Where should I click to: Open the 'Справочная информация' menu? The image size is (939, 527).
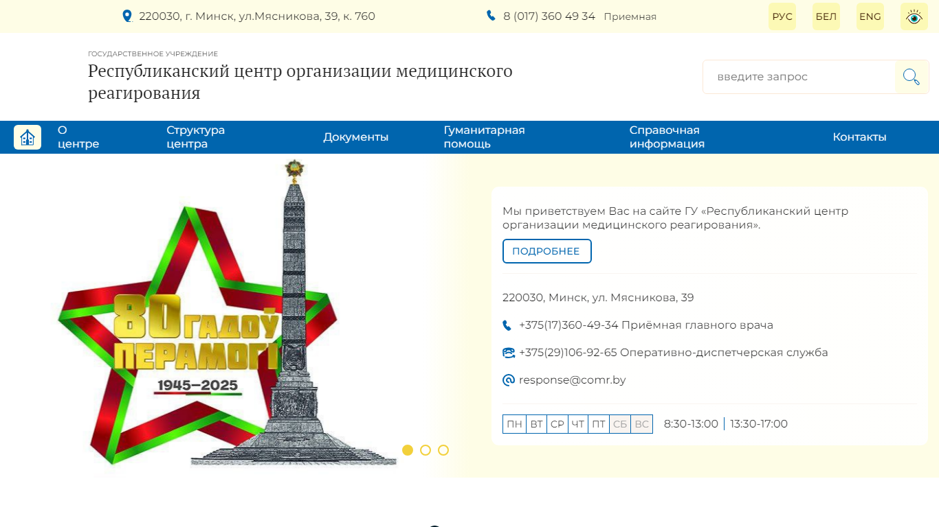point(667,137)
